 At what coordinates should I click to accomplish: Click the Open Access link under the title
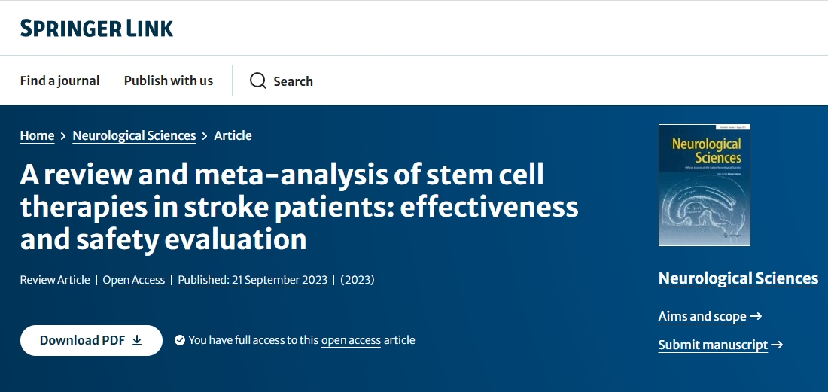[x=134, y=280]
